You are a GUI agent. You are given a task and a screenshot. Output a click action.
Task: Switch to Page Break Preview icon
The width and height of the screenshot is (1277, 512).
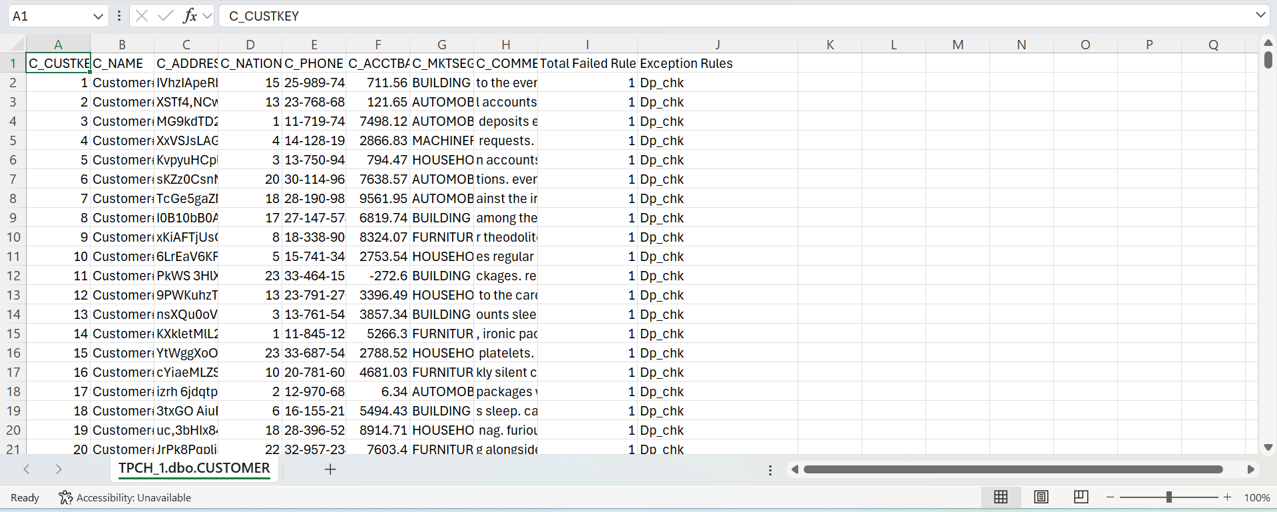coord(1081,497)
